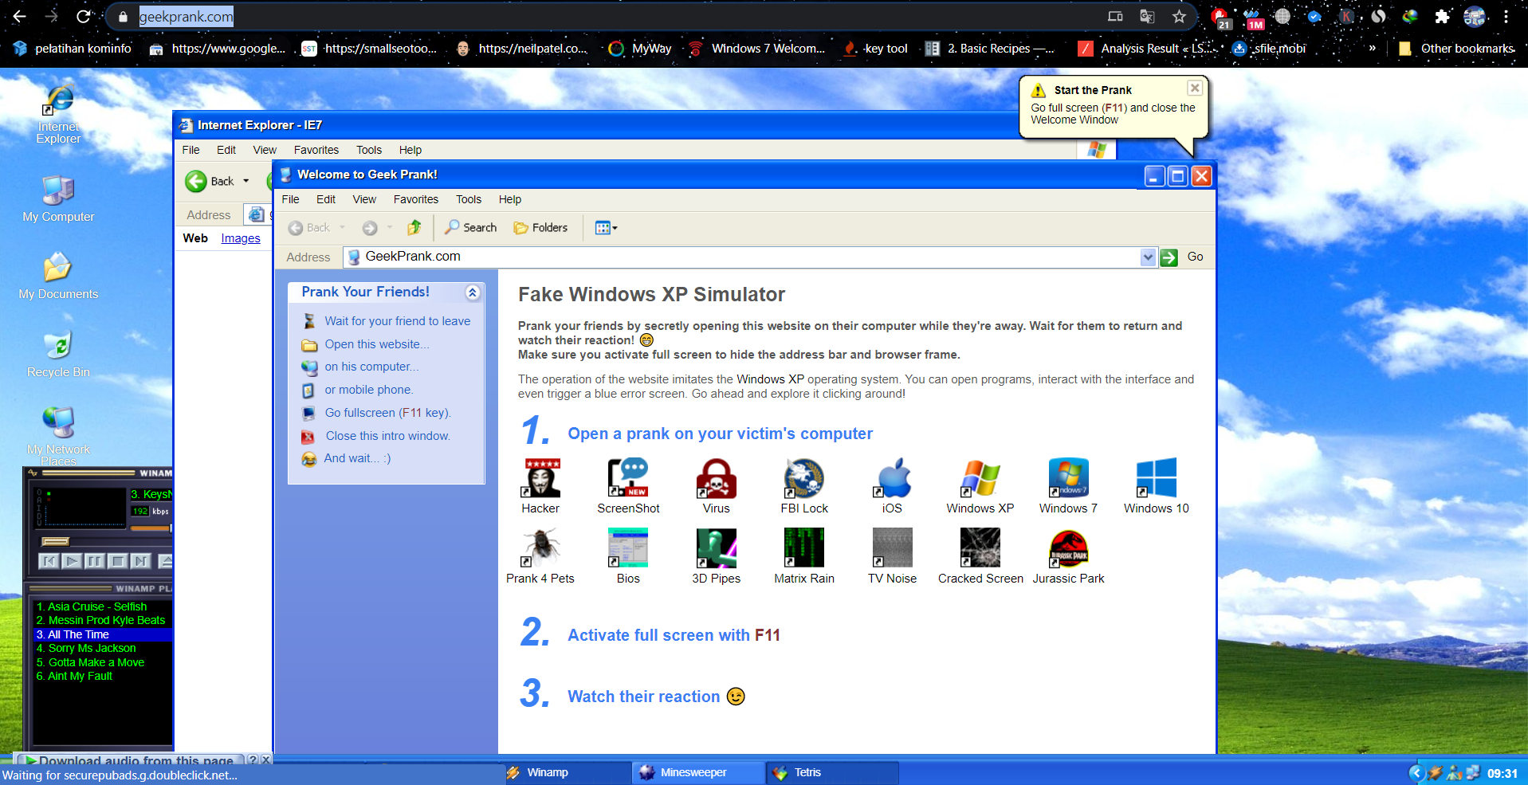
Task: Close the Start the Prank balloon
Action: (x=1194, y=88)
